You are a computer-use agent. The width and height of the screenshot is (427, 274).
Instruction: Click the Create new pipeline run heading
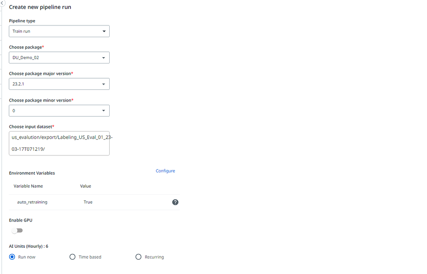click(40, 7)
